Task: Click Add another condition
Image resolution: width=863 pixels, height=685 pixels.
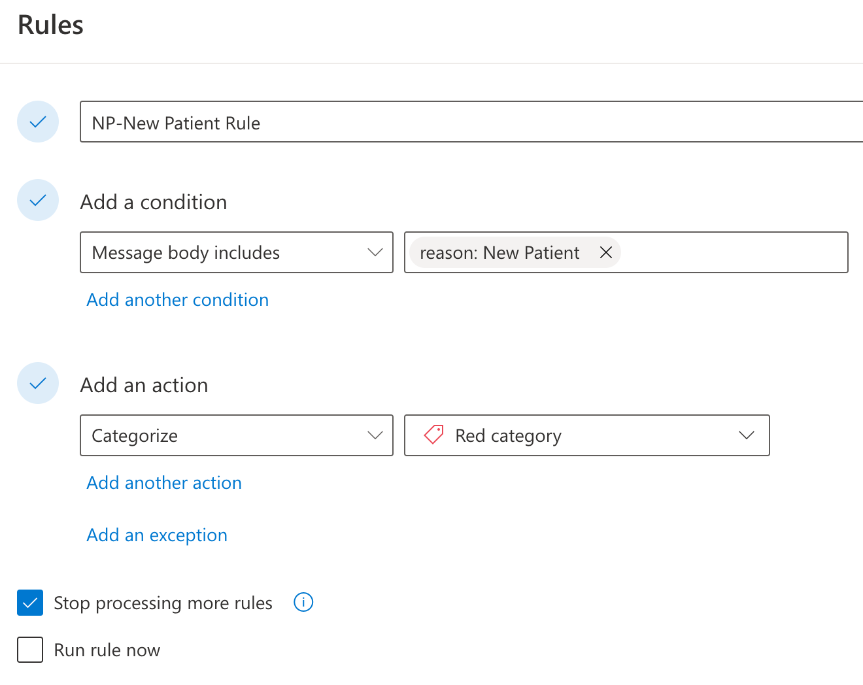Action: pos(177,299)
